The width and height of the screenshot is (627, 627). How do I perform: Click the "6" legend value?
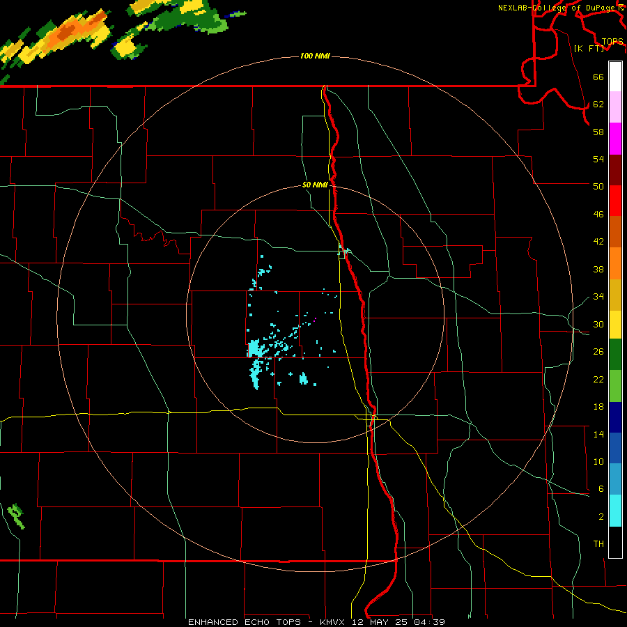tap(601, 489)
